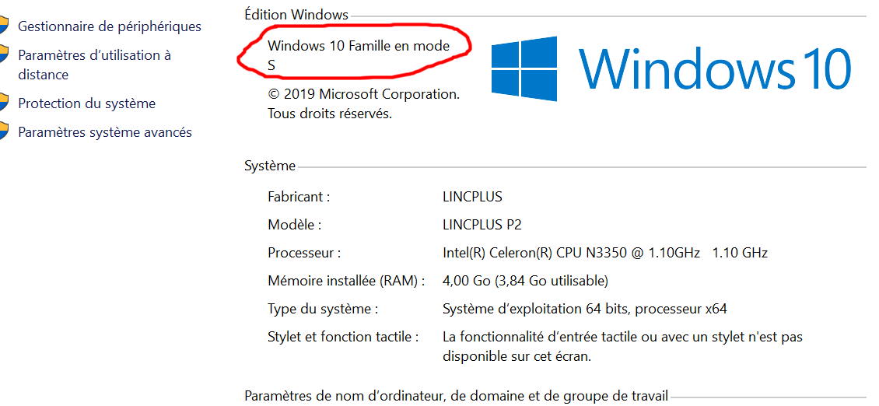Open Protection du système link
This screenshot has height=406, width=879.
click(87, 103)
